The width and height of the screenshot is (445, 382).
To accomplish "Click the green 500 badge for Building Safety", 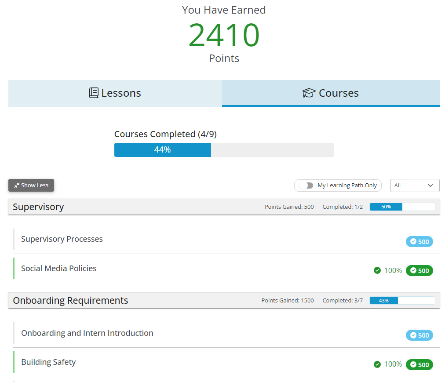I will click(x=419, y=364).
